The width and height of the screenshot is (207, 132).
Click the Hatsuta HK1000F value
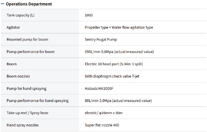pos(99,89)
